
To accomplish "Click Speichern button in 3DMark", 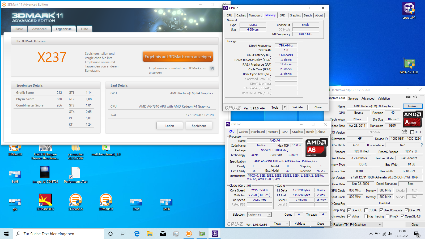I will coord(199,126).
